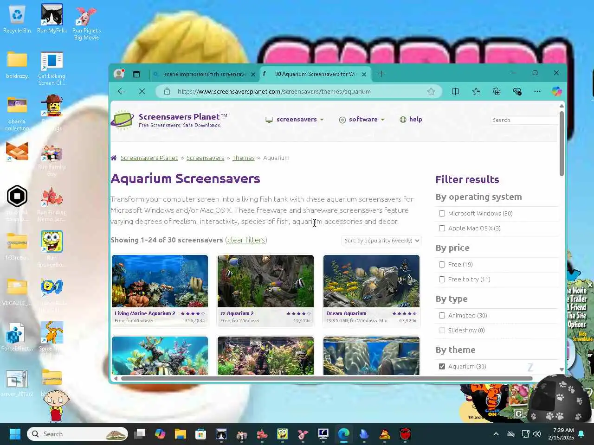Enable the Free (19) price filter
This screenshot has width=594, height=445.
(442, 265)
